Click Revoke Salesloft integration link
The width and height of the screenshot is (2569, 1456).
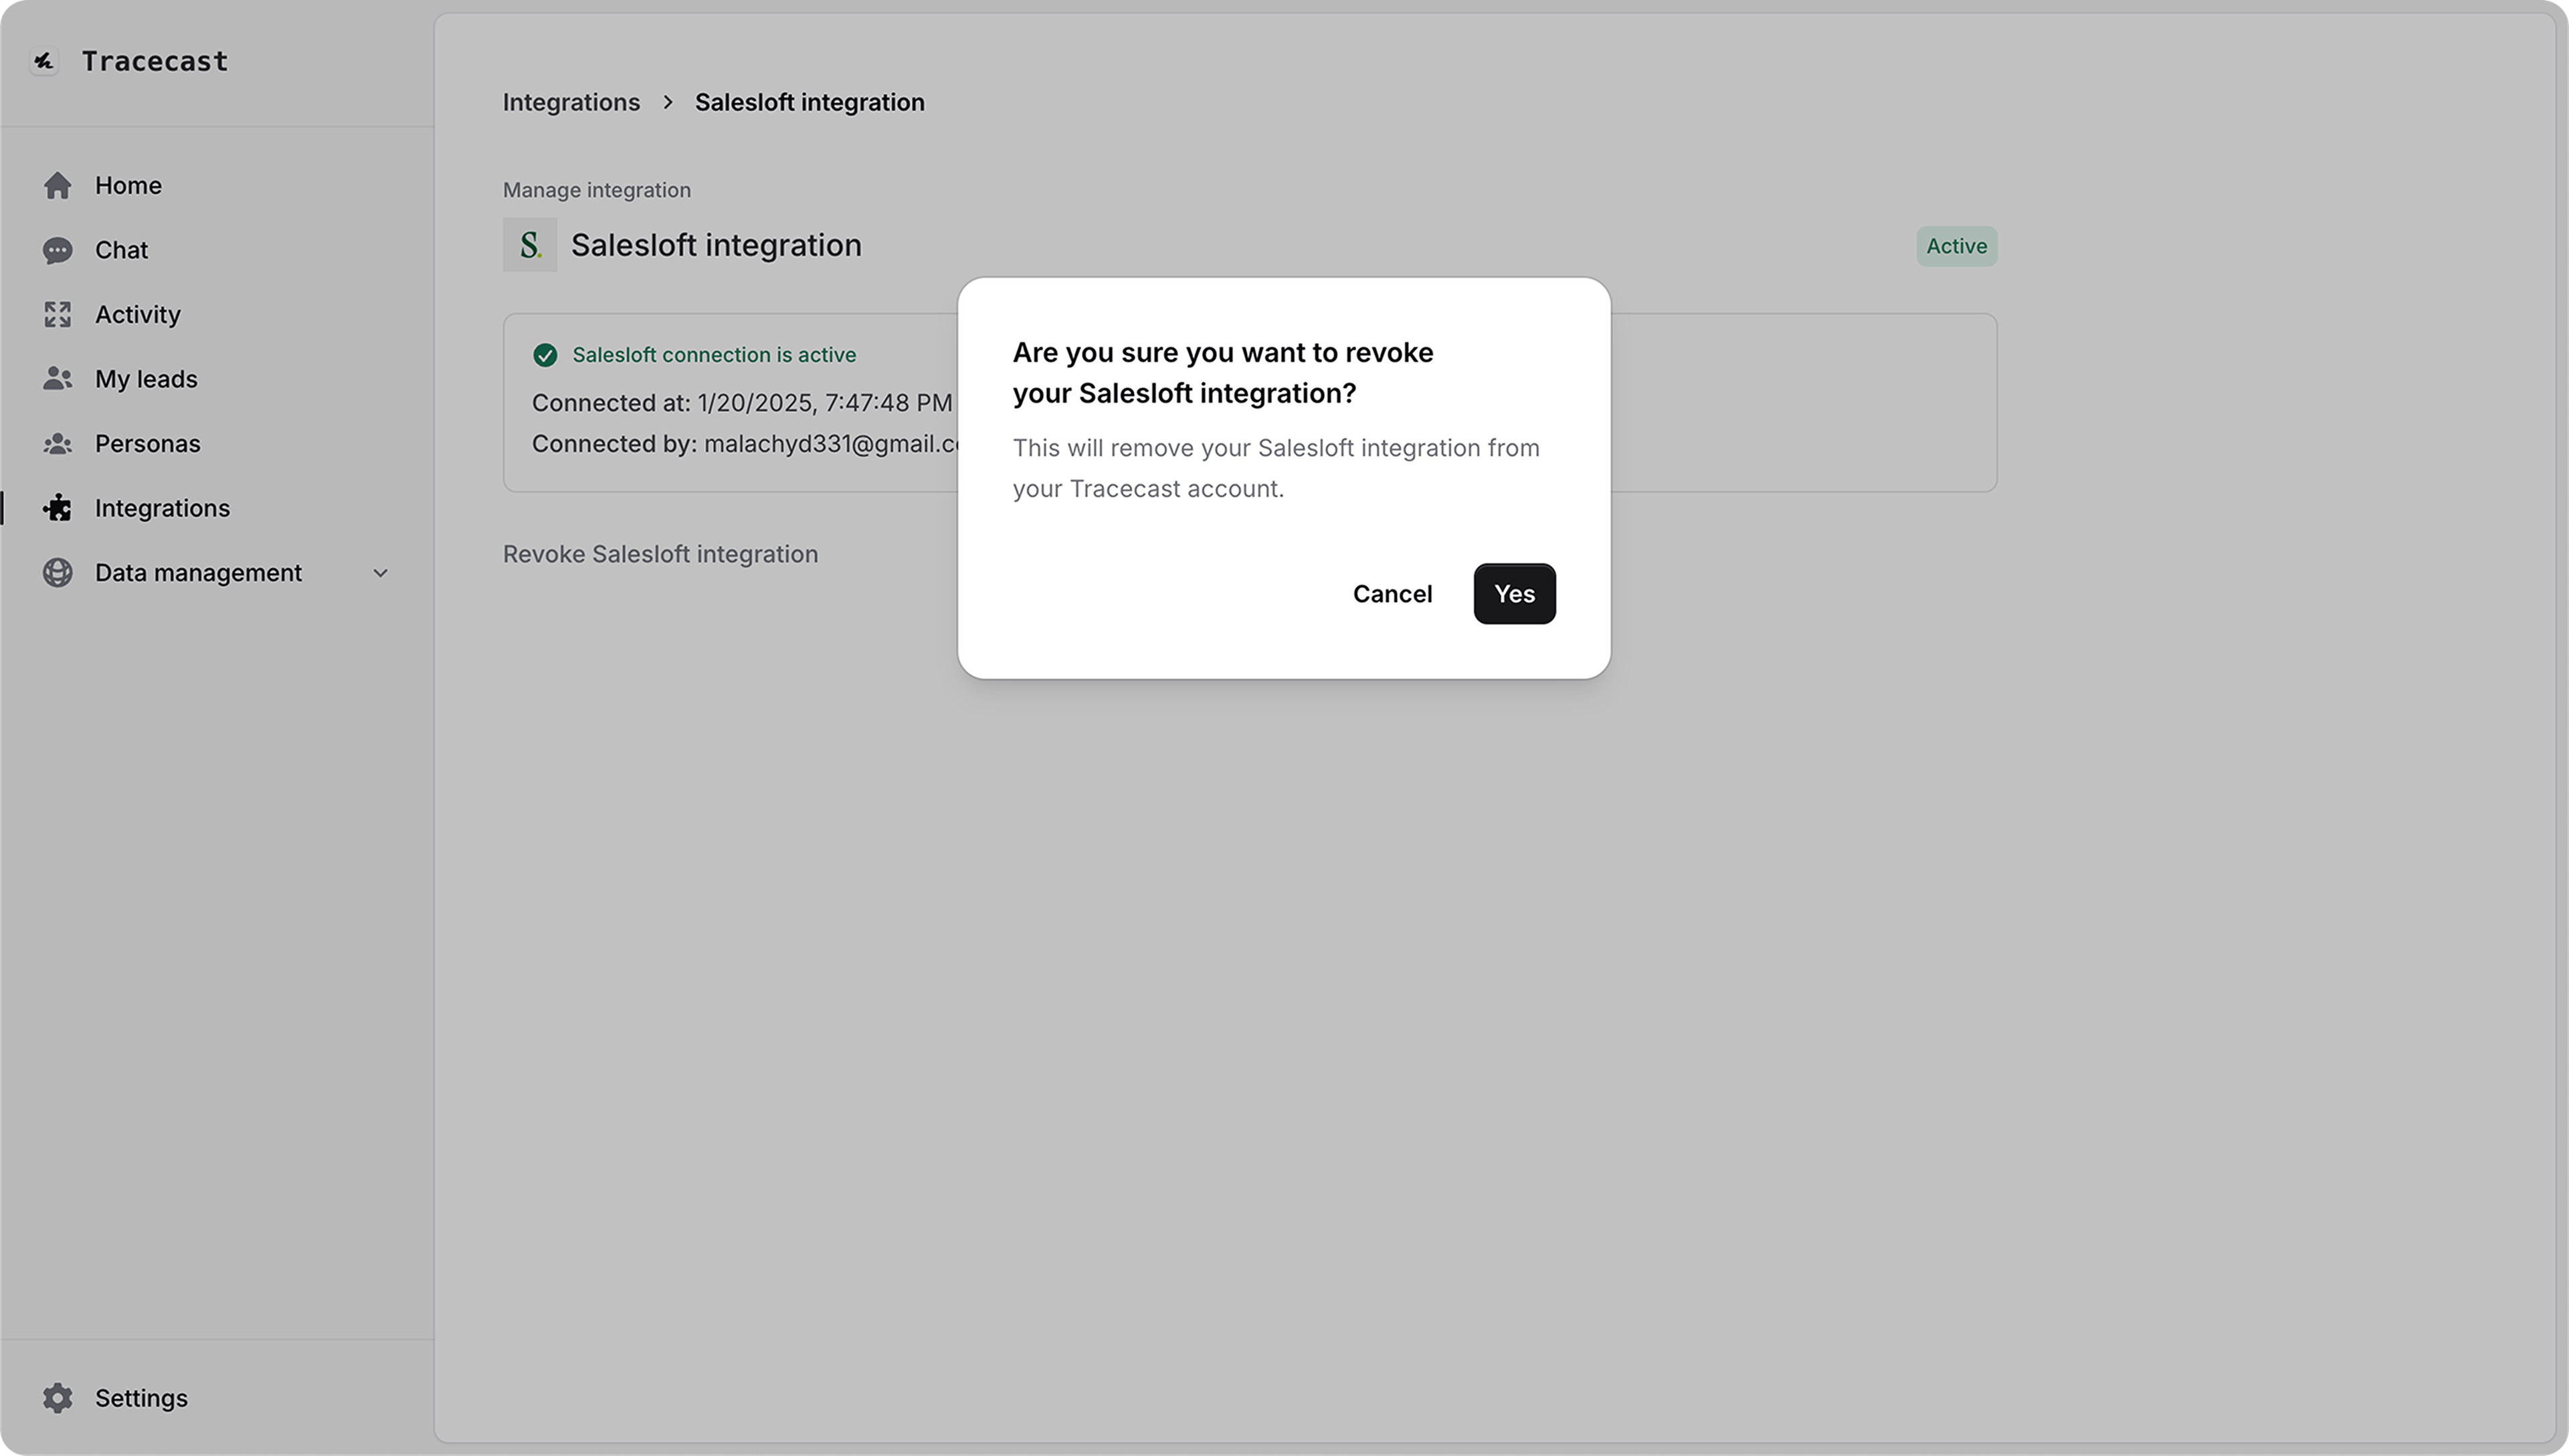pos(660,554)
